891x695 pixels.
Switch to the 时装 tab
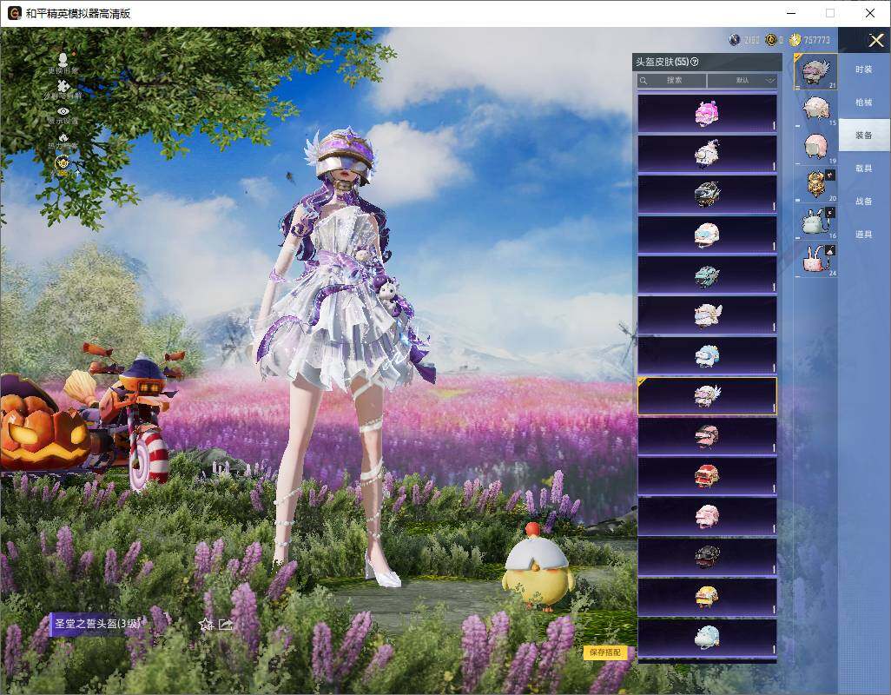point(864,69)
